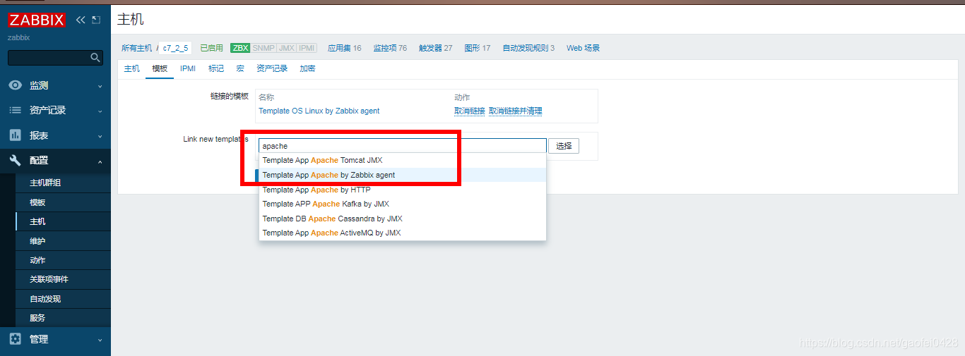The height and width of the screenshot is (356, 965).
Task: Switch to the 宏 tab
Action: coord(240,68)
